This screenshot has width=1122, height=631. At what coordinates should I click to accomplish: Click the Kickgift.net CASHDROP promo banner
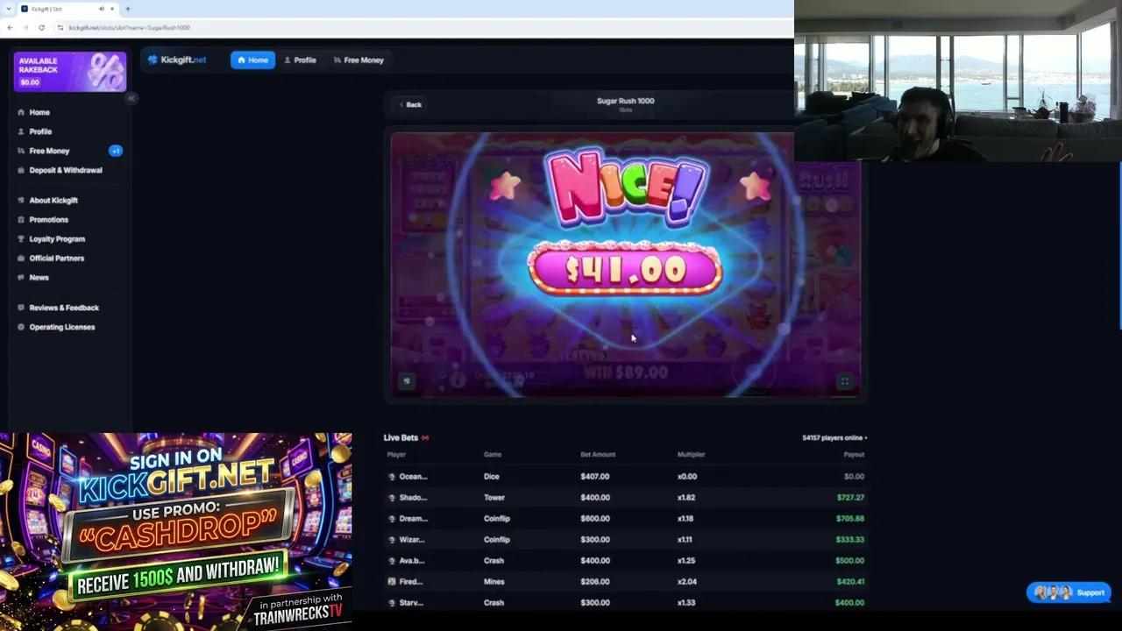coord(176,531)
